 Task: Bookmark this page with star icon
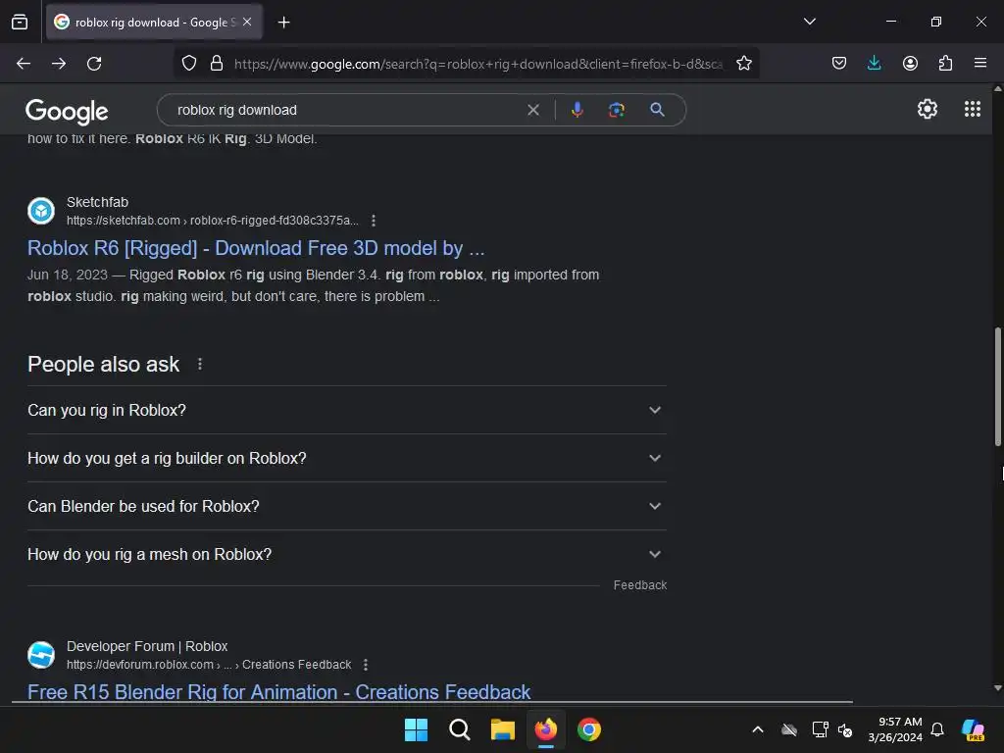(x=743, y=64)
